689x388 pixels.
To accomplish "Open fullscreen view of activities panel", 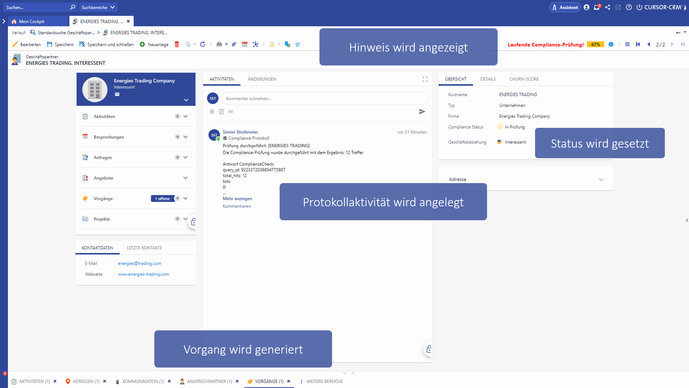I will click(425, 79).
